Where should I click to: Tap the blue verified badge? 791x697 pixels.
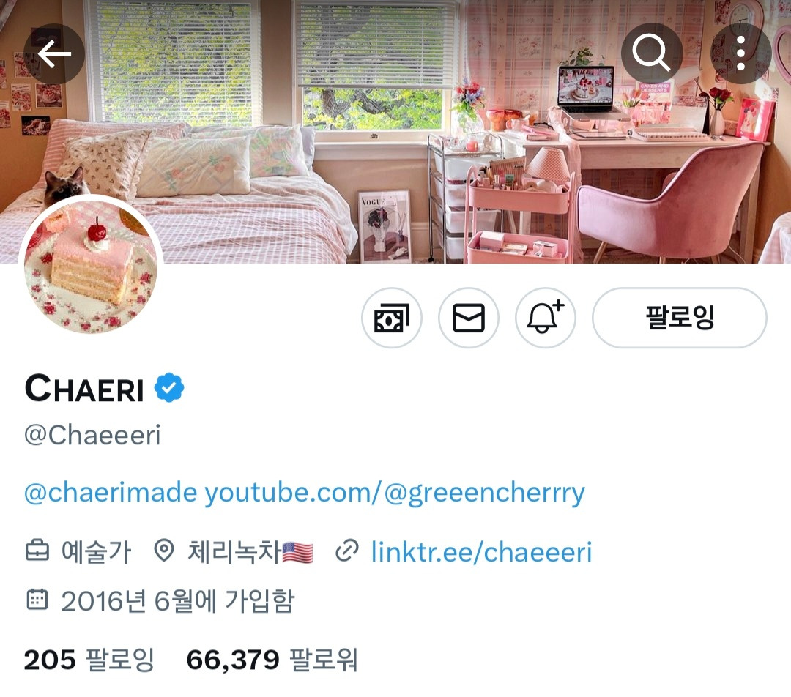point(169,387)
